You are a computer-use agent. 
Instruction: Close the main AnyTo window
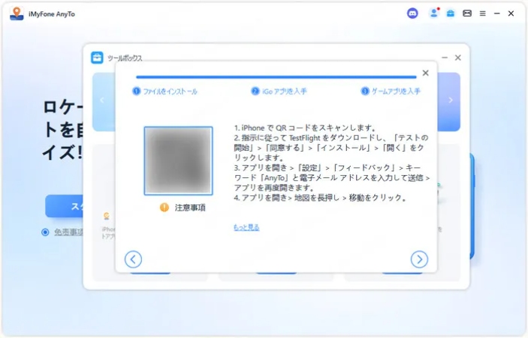(x=511, y=14)
